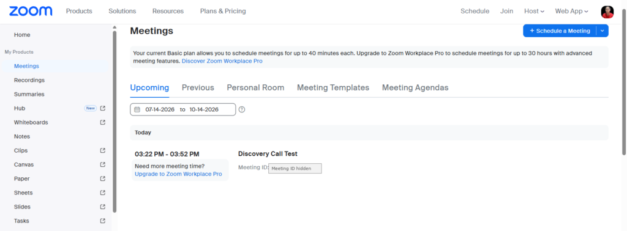
Task: Click the Today section header
Action: tap(369, 133)
